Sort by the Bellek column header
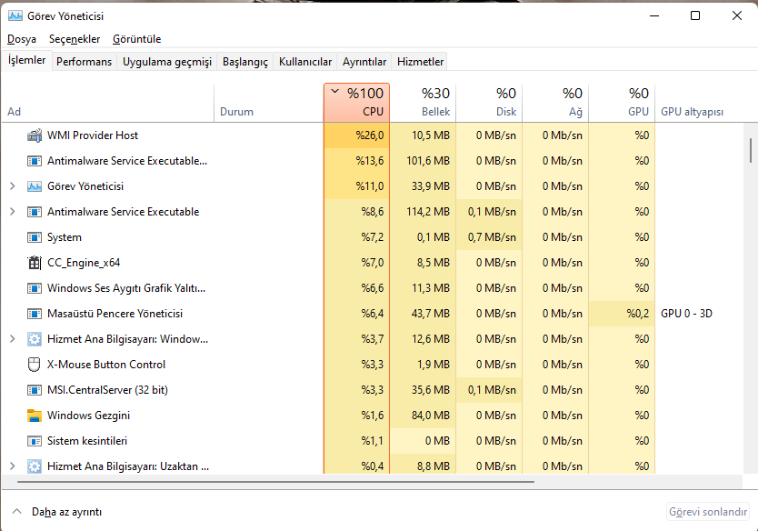758x531 pixels. (423, 103)
